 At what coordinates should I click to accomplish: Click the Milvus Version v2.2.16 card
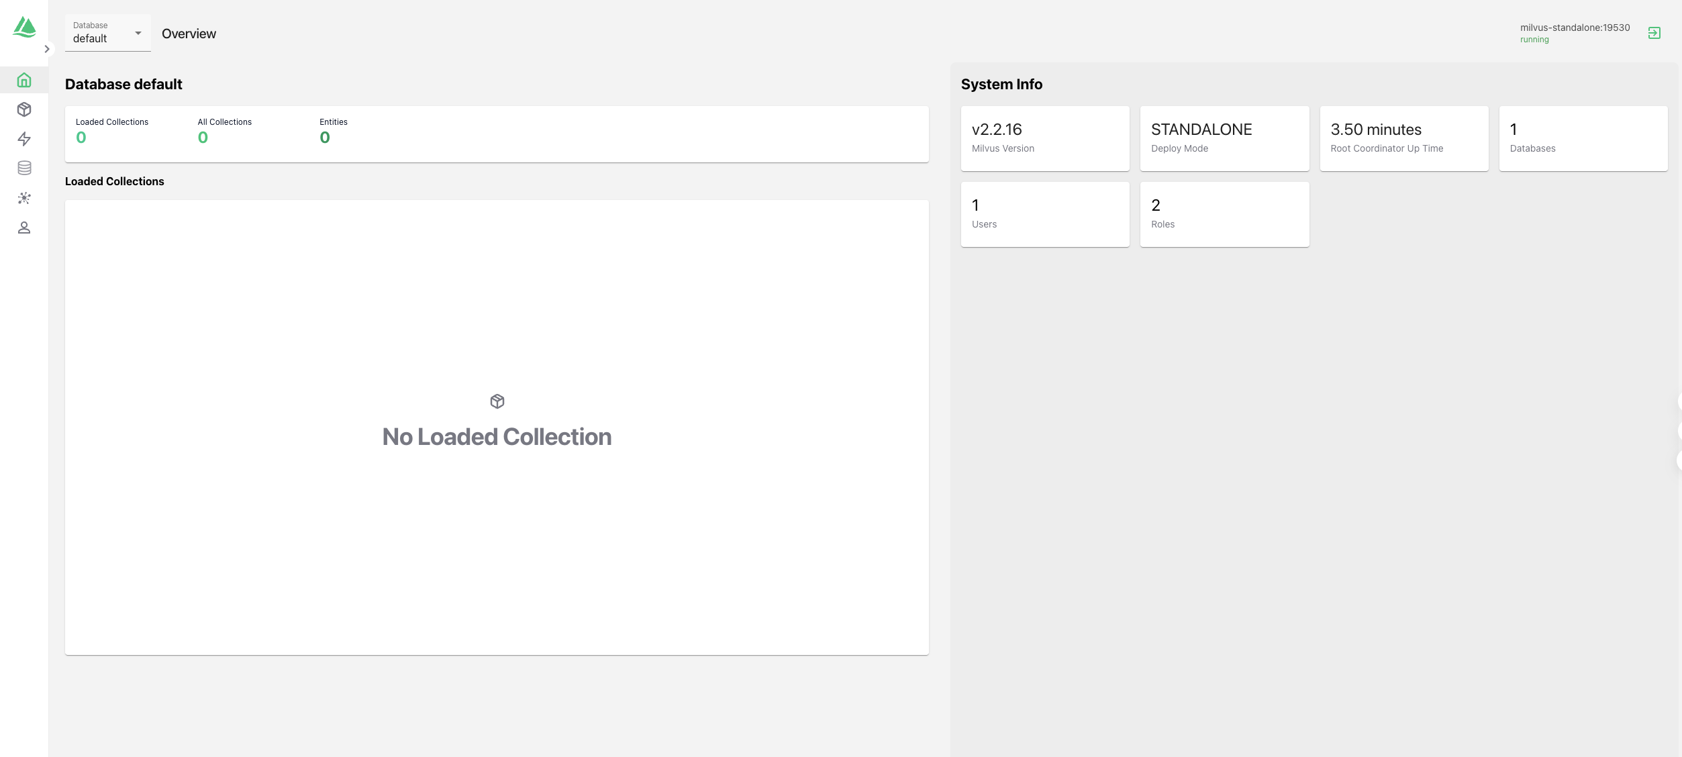tap(1044, 138)
